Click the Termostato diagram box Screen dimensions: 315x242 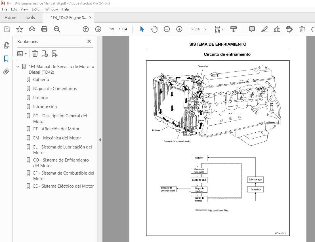tap(255, 189)
